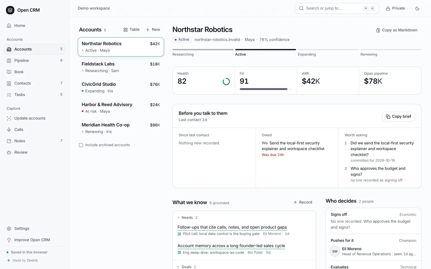Click the Demo workspace label

tap(94, 8)
